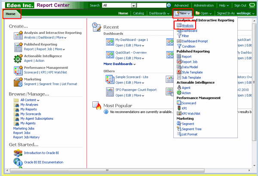This screenshot has width=258, height=176.
Task: Click the Sample Scorecard - Lite icon
Action: (110, 79)
